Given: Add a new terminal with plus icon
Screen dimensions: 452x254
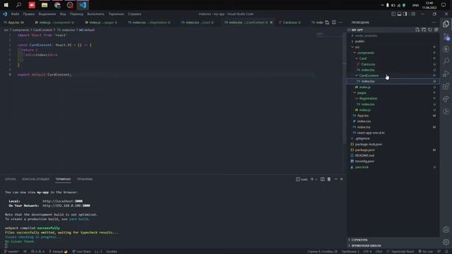Looking at the screenshot, I should (312, 179).
